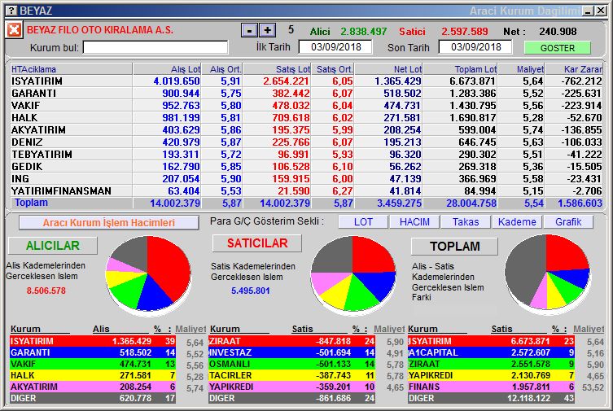Click pink AKYATIRIM buyers row with 208.254
Image resolution: width=613 pixels, height=411 pixels.
point(93,387)
